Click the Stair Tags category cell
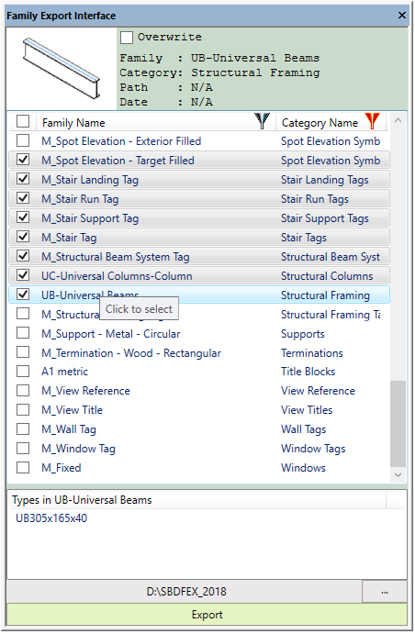This screenshot has height=634, width=415. pyautogui.click(x=304, y=238)
